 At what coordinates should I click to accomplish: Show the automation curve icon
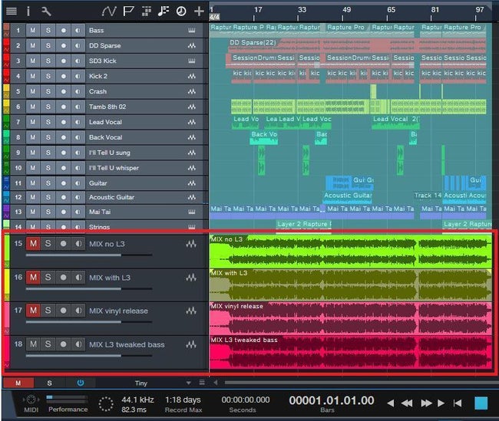(108, 11)
